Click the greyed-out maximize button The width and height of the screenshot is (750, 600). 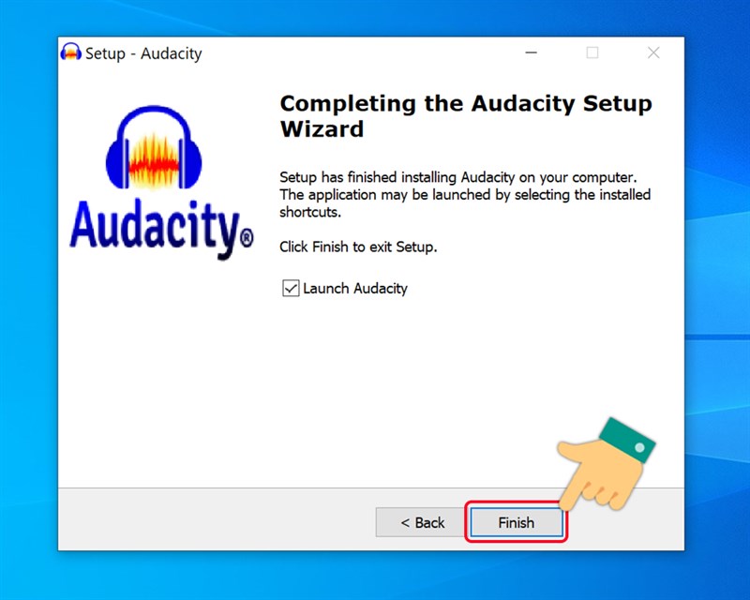point(592,52)
